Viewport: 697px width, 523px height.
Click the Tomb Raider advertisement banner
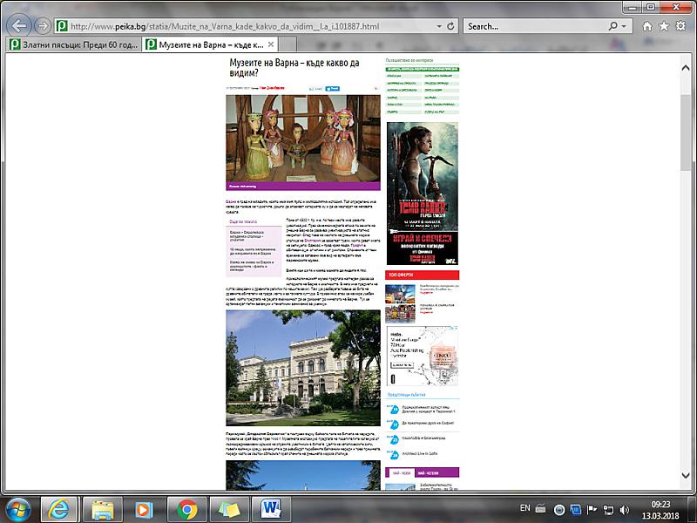pyautogui.click(x=422, y=194)
